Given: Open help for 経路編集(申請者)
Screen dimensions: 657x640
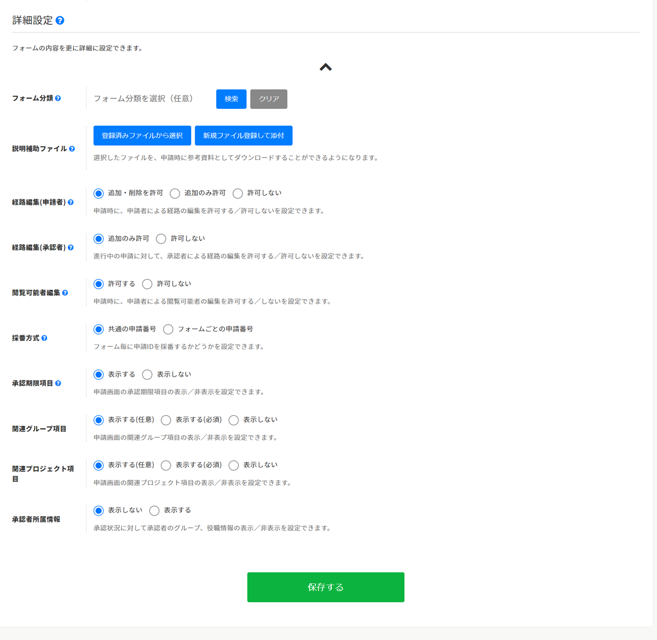Looking at the screenshot, I should click(71, 202).
